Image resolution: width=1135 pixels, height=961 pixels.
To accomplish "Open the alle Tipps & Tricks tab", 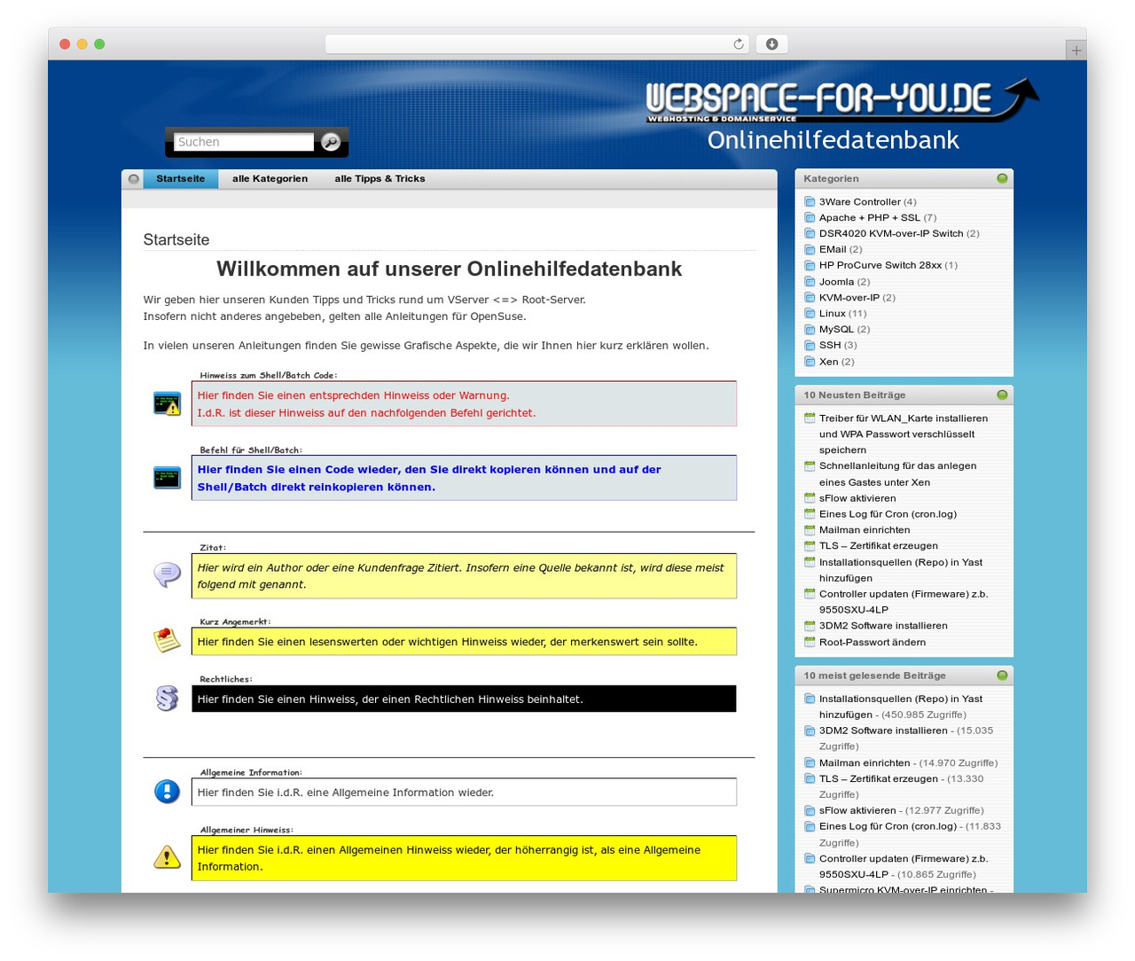I will [380, 179].
